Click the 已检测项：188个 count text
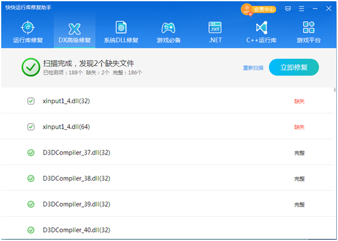The width and height of the screenshot is (338, 241). [63, 72]
